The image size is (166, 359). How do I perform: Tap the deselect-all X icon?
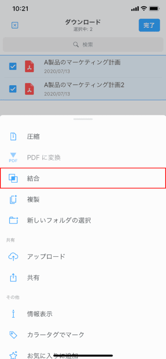coord(15,25)
